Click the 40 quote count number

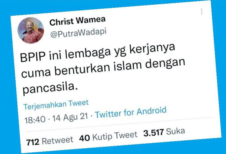[85, 138]
